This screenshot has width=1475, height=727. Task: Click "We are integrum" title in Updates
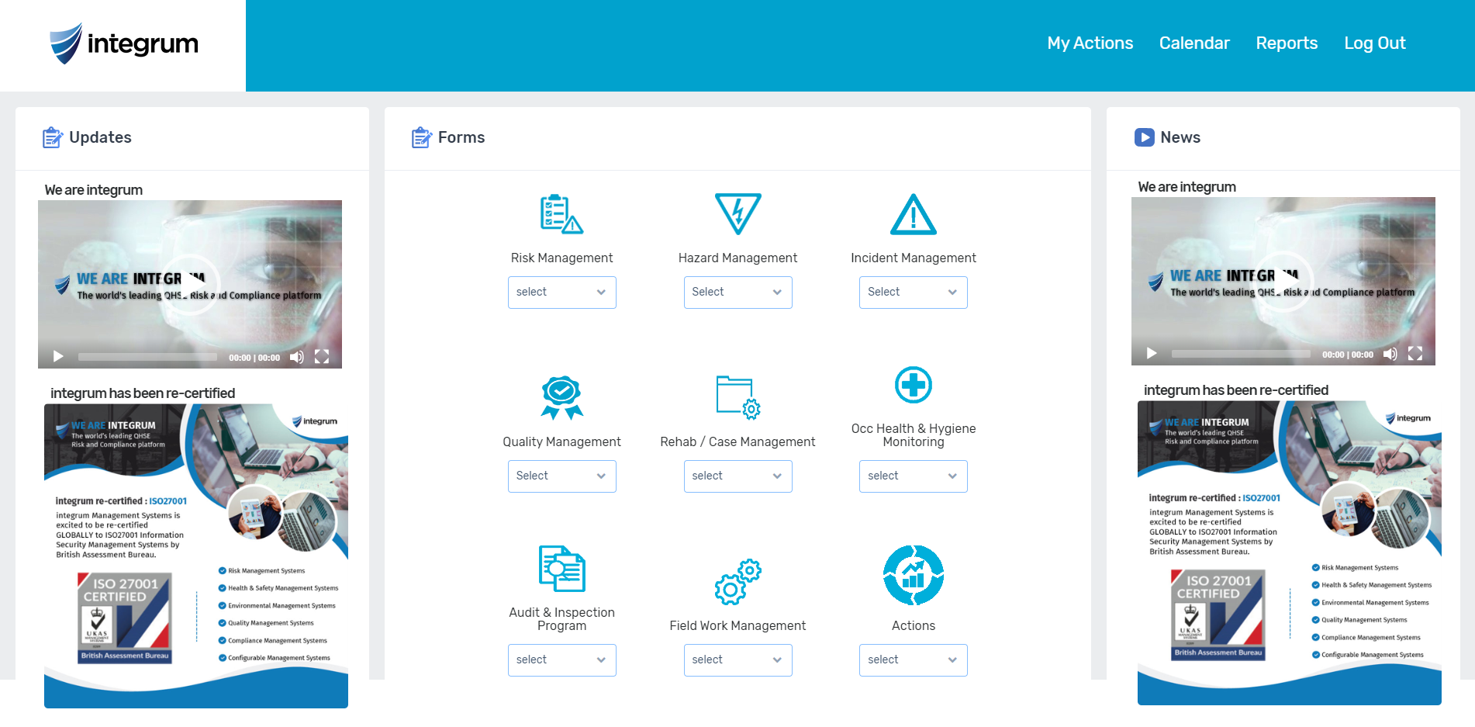(x=94, y=190)
